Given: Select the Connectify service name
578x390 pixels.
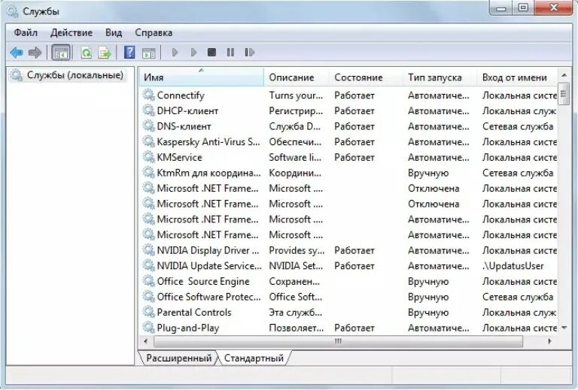Looking at the screenshot, I should point(181,95).
